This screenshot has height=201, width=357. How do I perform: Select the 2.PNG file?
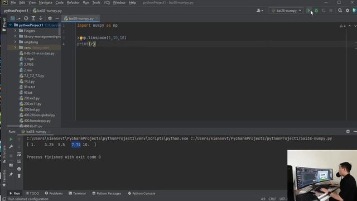pos(27,65)
